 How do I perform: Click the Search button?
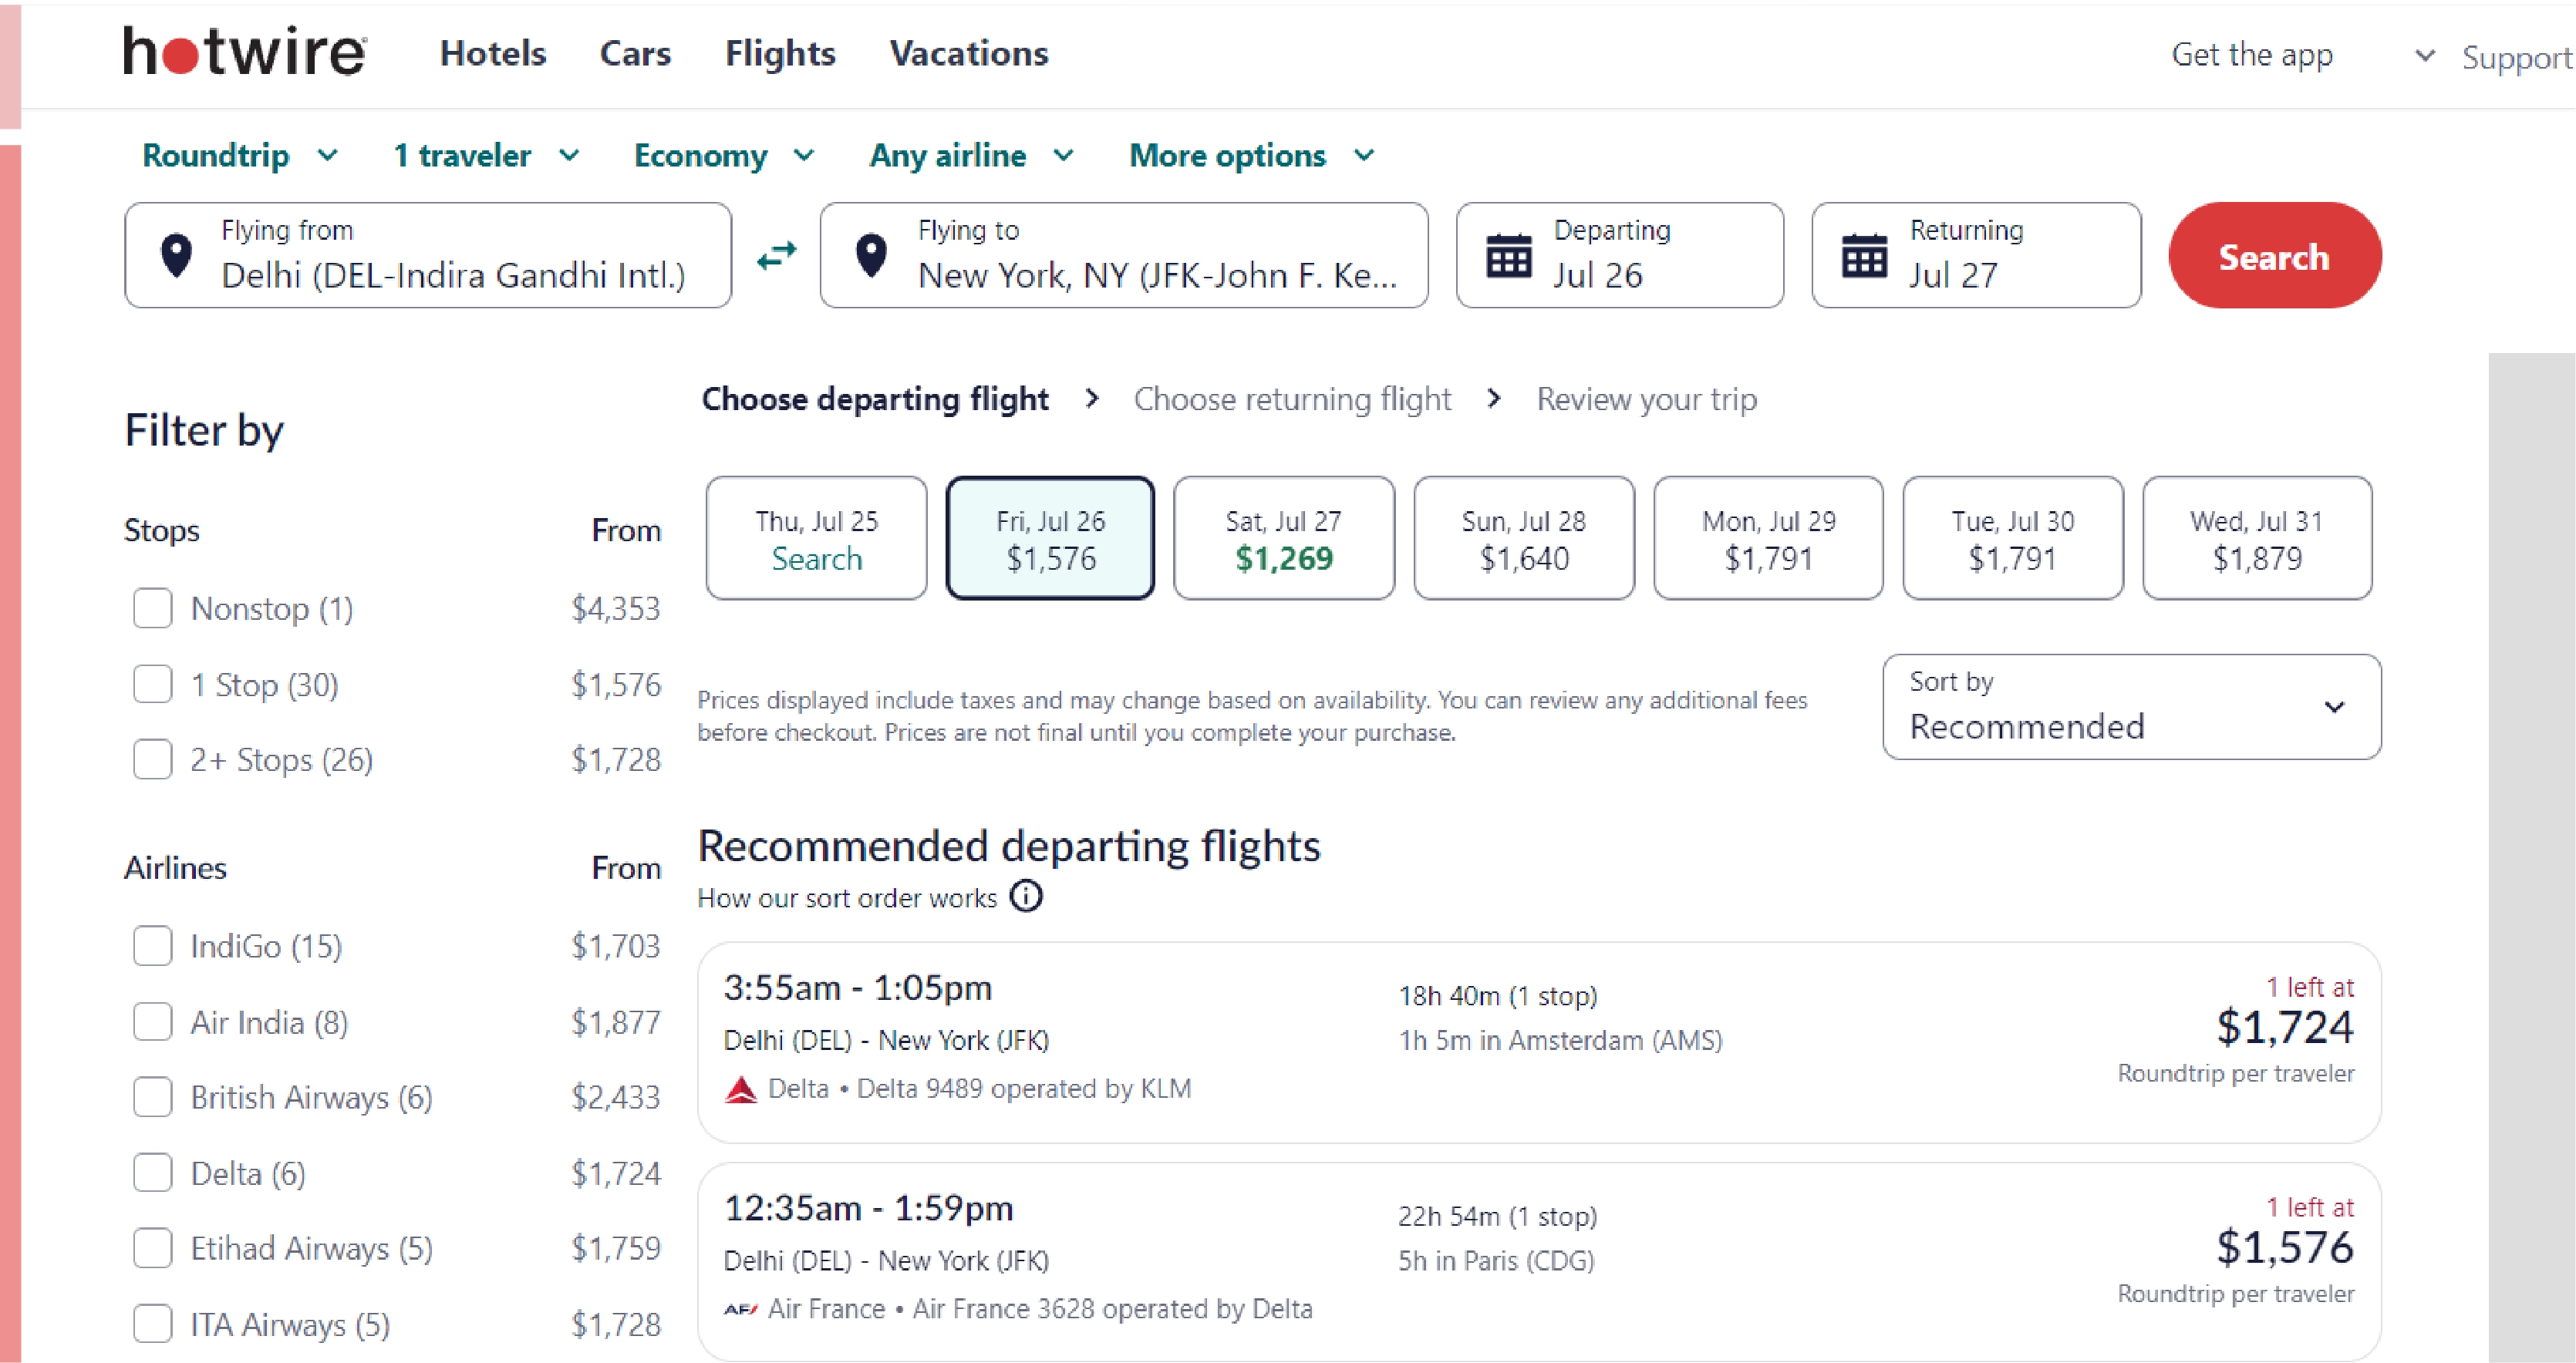coord(2274,257)
